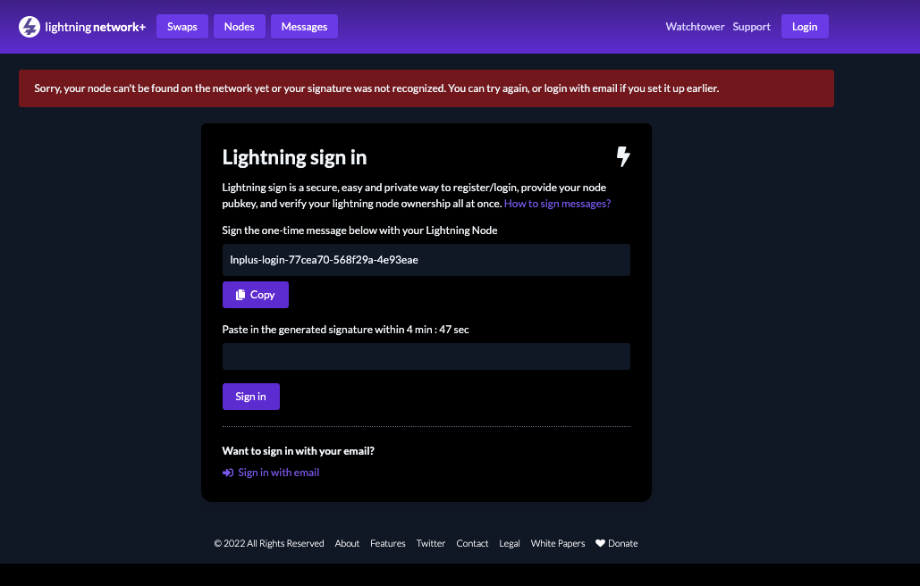This screenshot has height=586, width=920.
Task: Go to the Nodes section
Action: [x=239, y=27]
